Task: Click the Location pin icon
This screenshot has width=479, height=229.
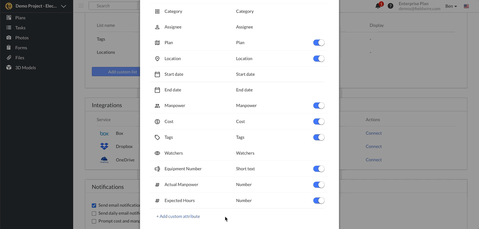Action: pyautogui.click(x=157, y=59)
